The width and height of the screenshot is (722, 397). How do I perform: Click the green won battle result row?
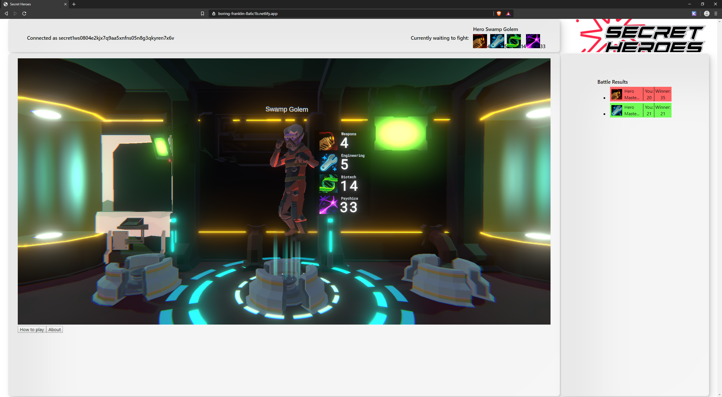coord(640,110)
